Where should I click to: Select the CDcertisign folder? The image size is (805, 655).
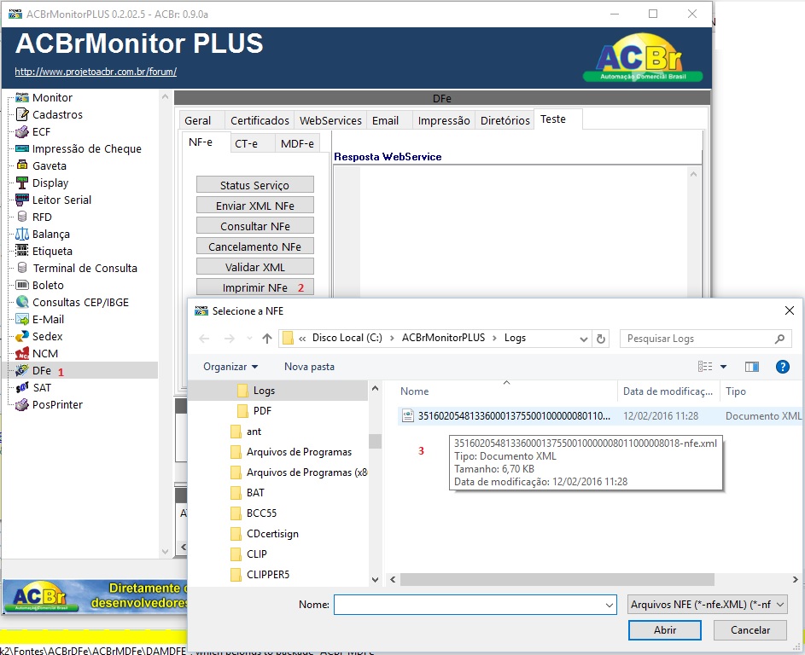272,533
